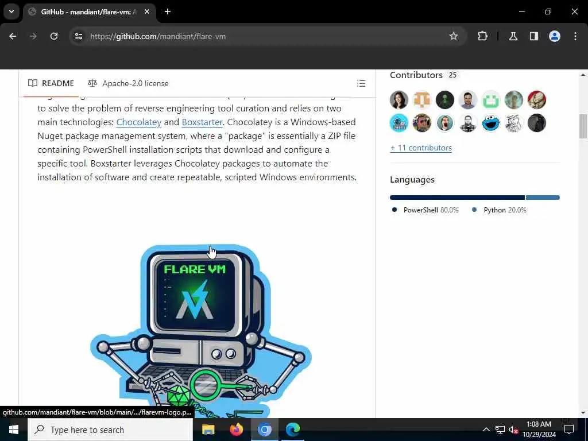
Task: Click the Python 20.0% language link
Action: pos(499,210)
